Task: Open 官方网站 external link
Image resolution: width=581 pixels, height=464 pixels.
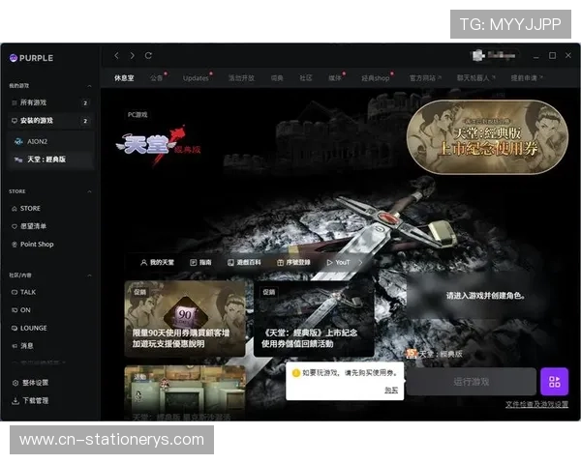Action: 425,78
